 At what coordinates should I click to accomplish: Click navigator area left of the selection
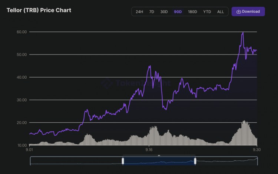[76, 161]
